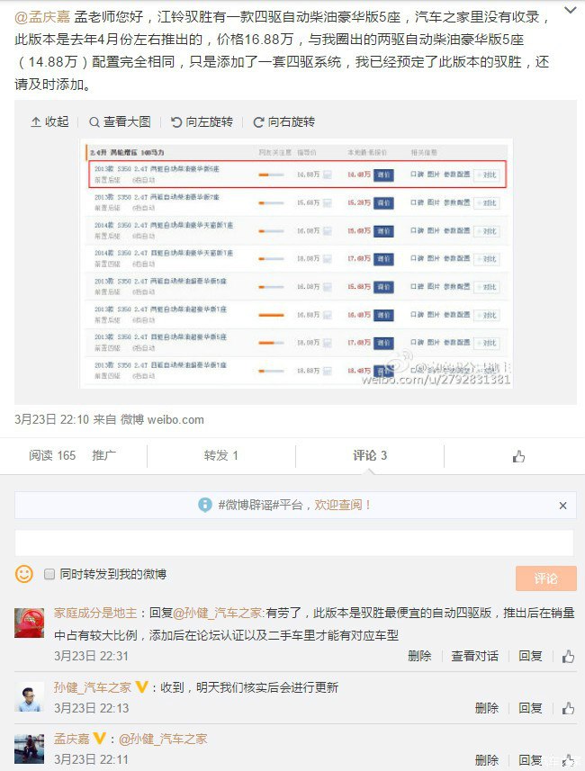Like 家庭成分是地主's comment
This screenshot has height=771, width=585.
click(x=568, y=657)
